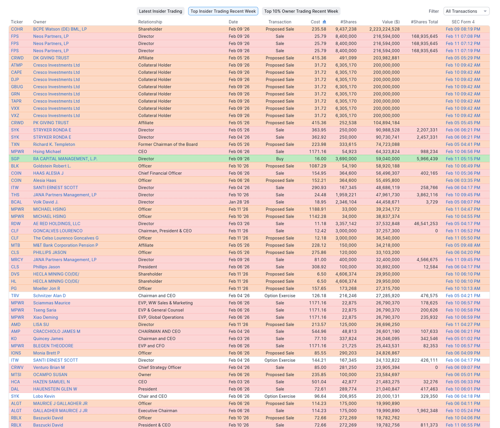Click the BLK ticker link
Image resolution: width=500 pixels, height=428 pixels.
(15, 166)
